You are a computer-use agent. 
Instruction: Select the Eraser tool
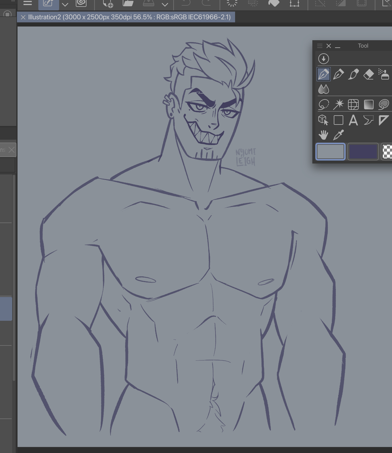369,74
